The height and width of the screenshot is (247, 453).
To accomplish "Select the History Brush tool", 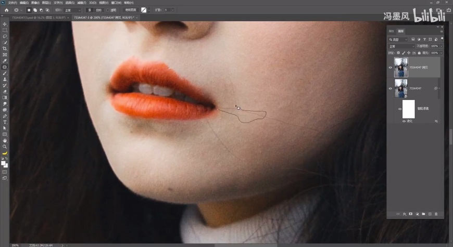I will [x=5, y=85].
